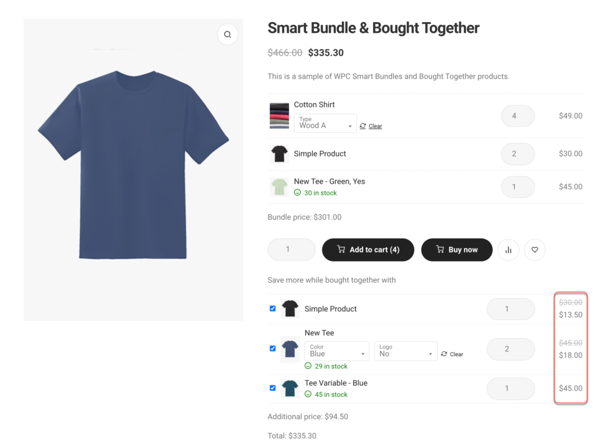
Task: Uncheck the Tee Variable - Blue checkbox
Action: [273, 388]
